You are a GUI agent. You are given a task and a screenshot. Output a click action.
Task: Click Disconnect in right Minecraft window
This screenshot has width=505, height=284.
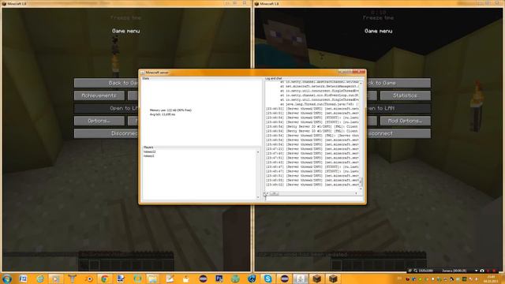click(x=398, y=133)
